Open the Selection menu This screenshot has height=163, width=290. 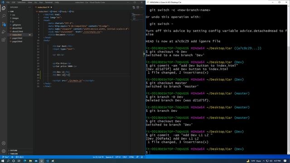click(x=21, y=2)
